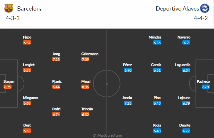Select the Pjanic player name
Image resolution: width=214 pixels, height=138 pixels.
[57, 82]
